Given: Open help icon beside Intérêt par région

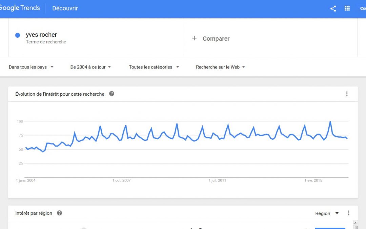Looking at the screenshot, I should [60, 213].
